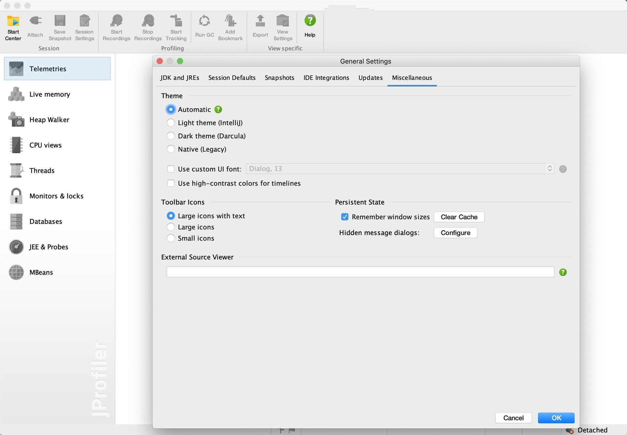Click the Clear Cache button
627x435 pixels.
point(459,217)
